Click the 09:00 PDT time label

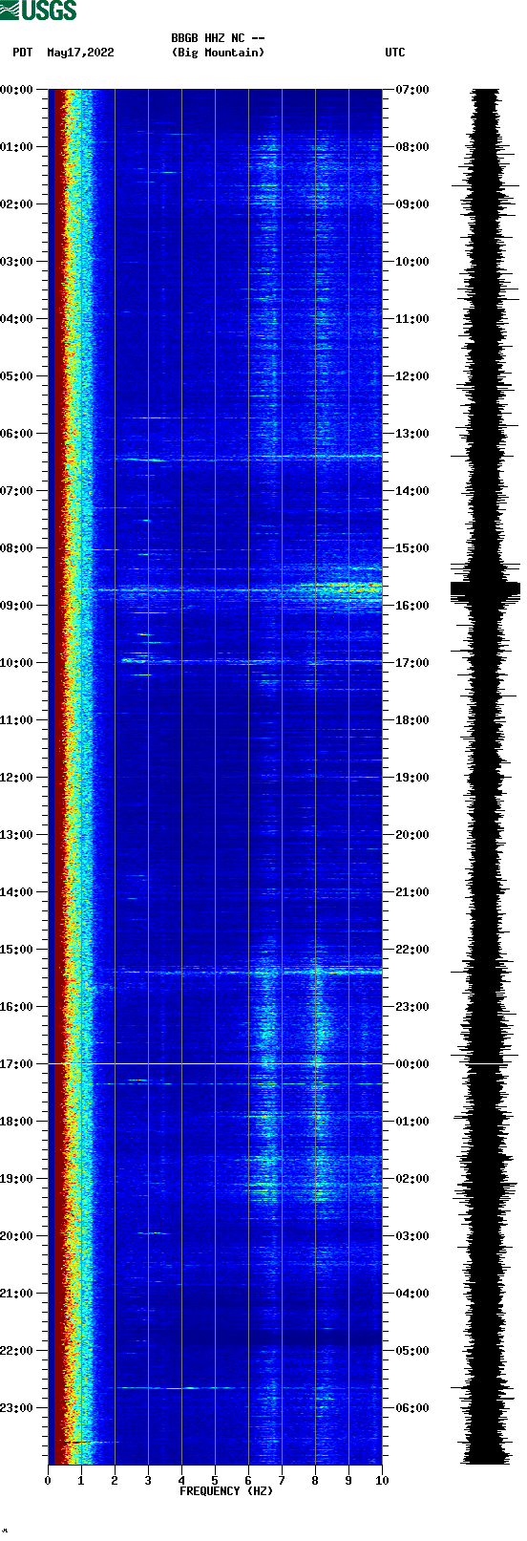click(17, 606)
